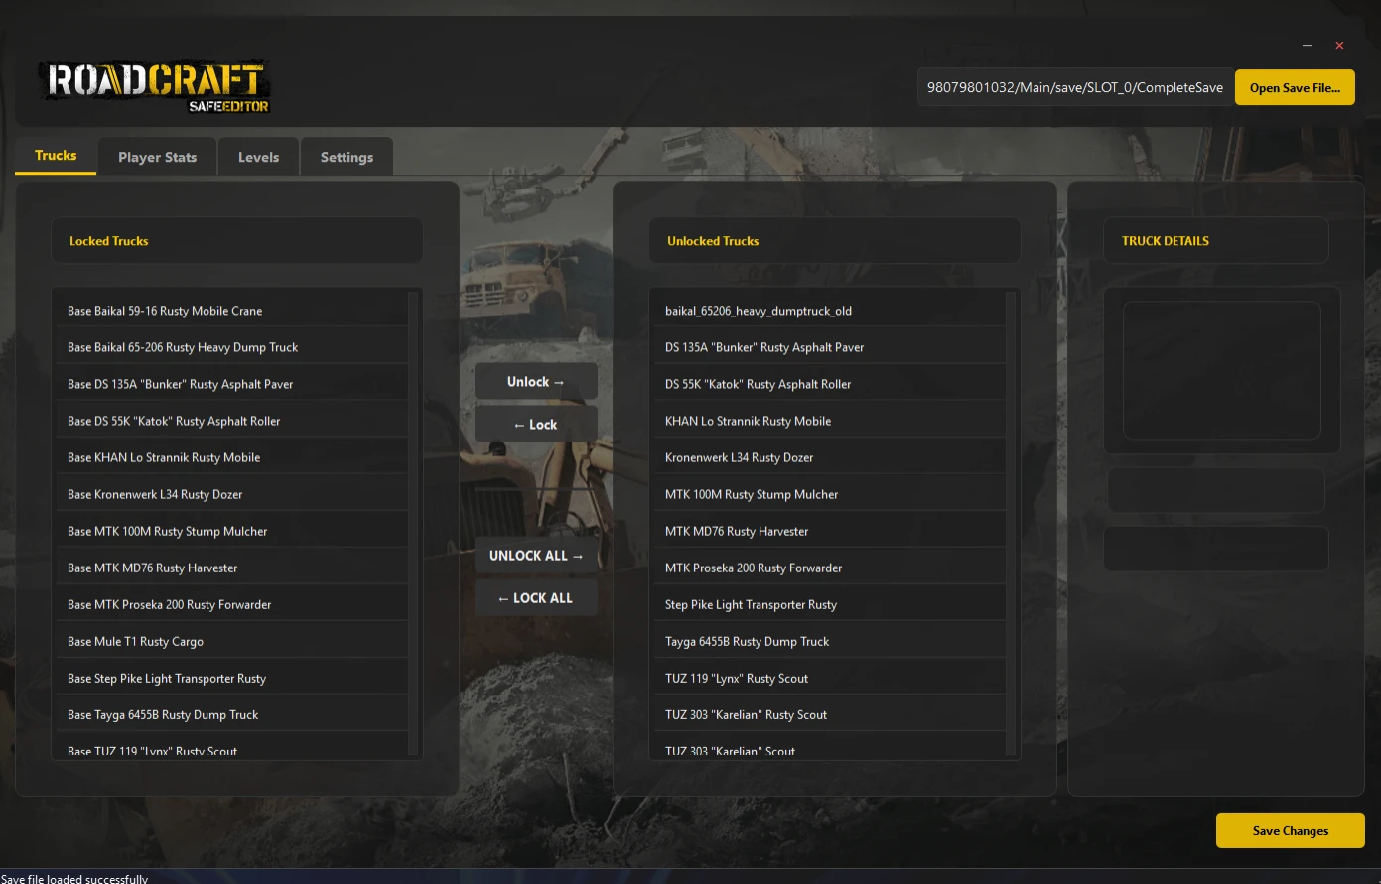Screen dimensions: 1381x884
Task: Switch to the Trucks tab
Action: 56,156
